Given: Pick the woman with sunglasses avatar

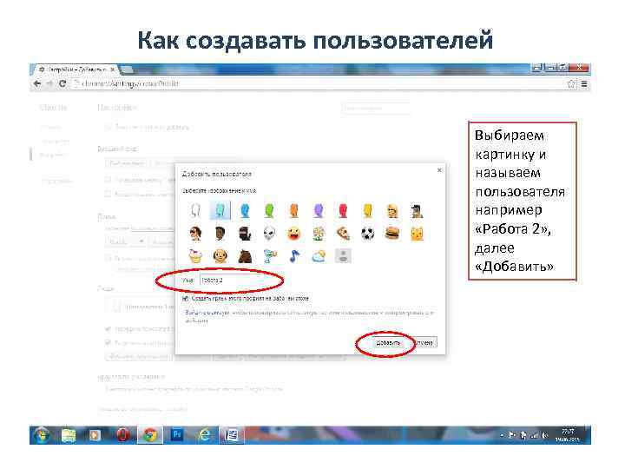Looking at the screenshot, I should [195, 234].
